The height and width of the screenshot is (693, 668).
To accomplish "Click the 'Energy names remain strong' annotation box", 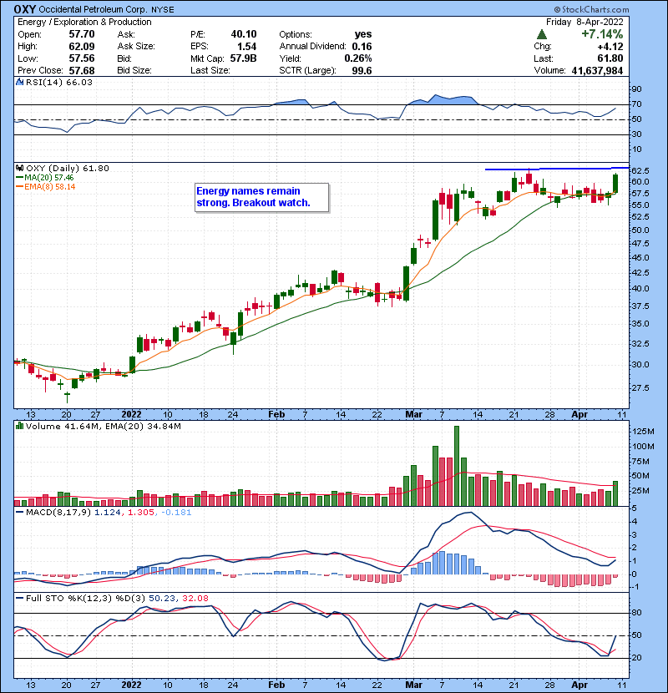I will [261, 198].
